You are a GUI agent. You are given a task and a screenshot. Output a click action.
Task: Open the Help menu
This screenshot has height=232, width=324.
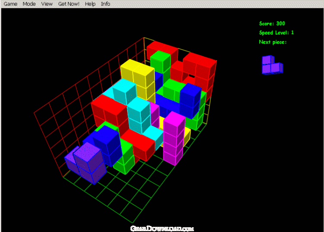(90, 4)
